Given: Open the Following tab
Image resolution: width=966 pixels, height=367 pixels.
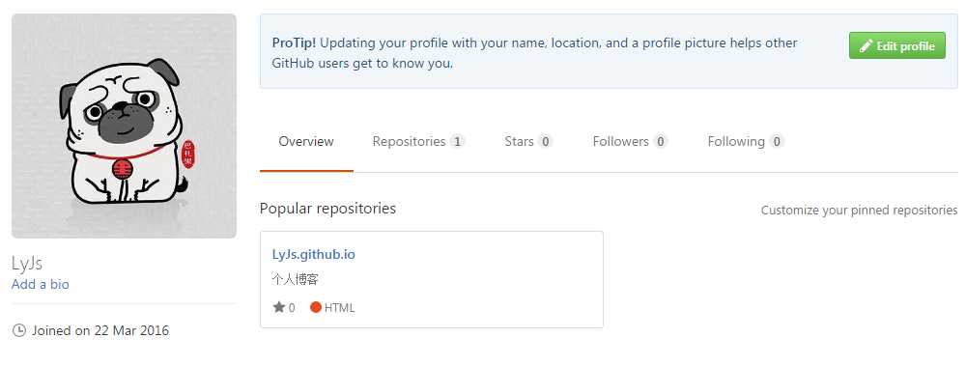Looking at the screenshot, I should click(746, 142).
